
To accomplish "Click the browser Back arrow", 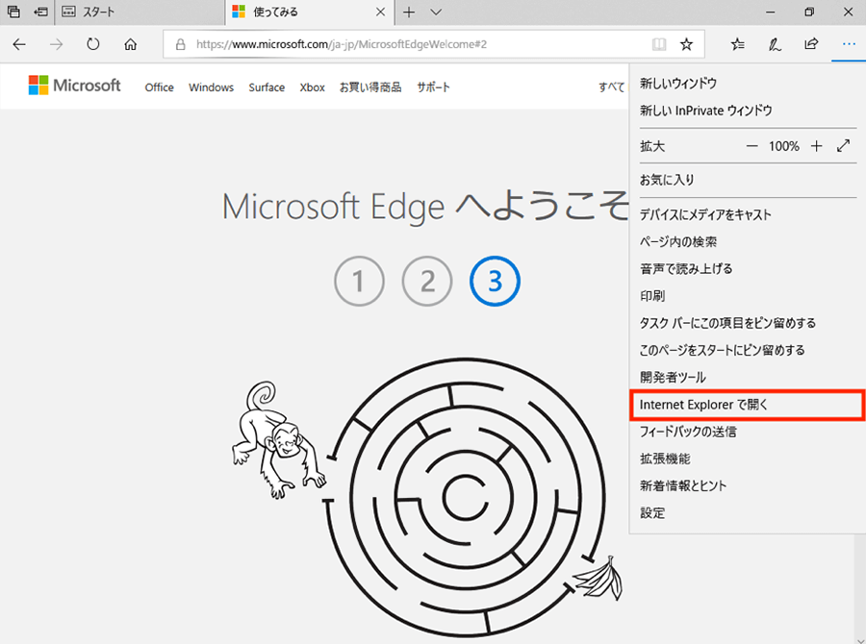I will (19, 44).
